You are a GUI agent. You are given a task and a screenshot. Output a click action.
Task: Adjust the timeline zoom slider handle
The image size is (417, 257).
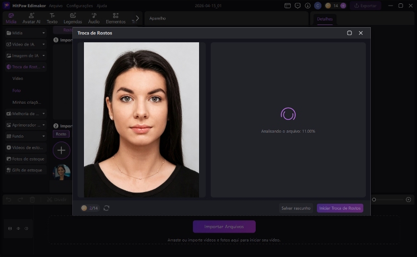[x=374, y=200]
